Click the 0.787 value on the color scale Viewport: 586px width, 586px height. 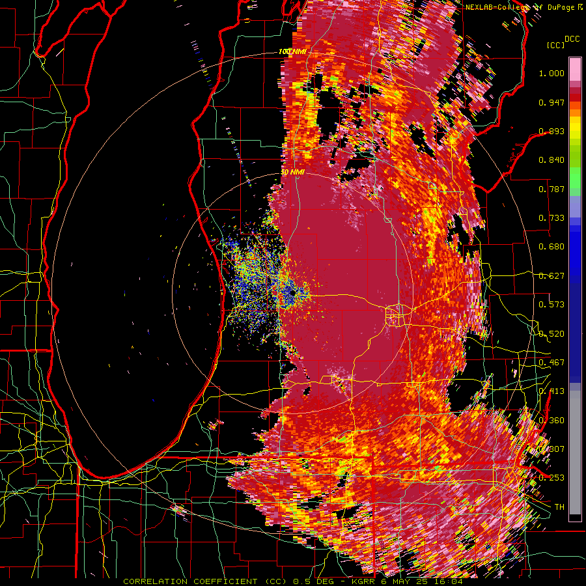click(x=551, y=189)
